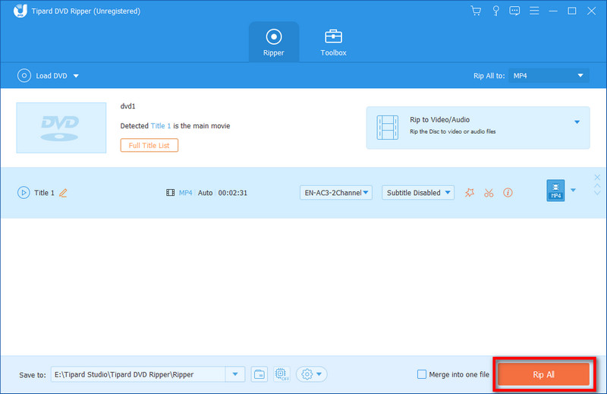Click the scissors cut icon
607x394 pixels.
[489, 193]
